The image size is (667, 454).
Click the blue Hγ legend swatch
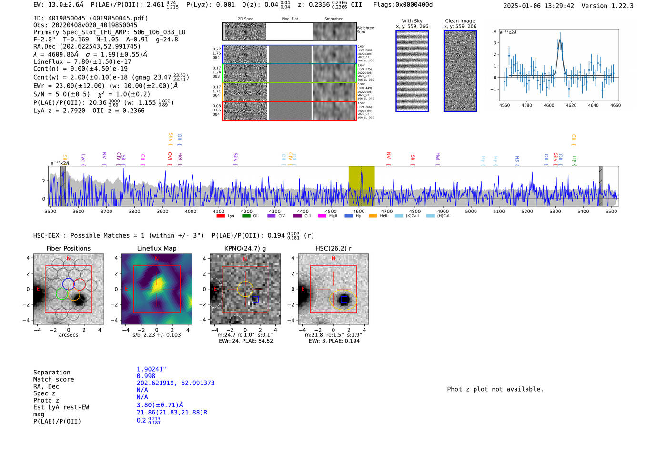(349, 216)
